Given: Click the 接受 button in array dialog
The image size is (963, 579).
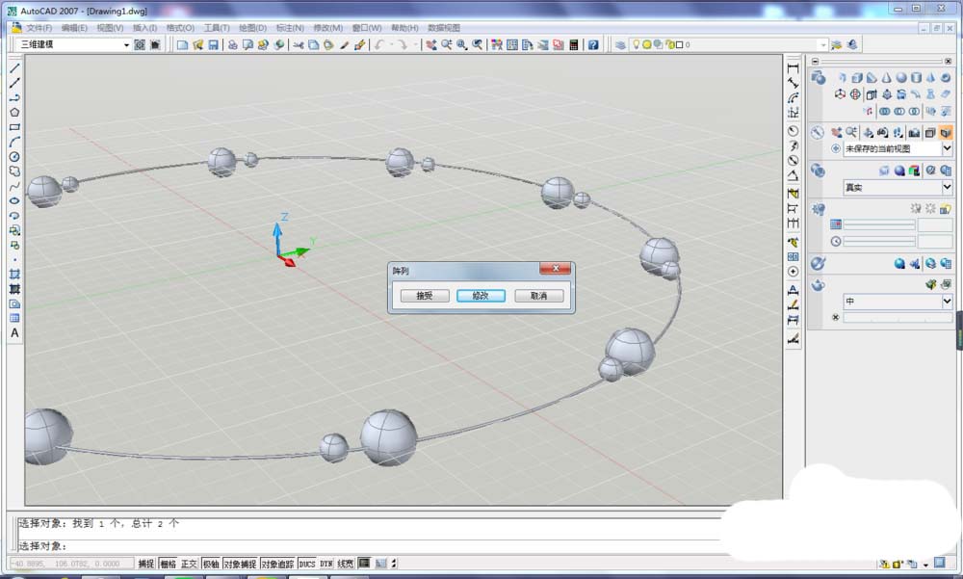Looking at the screenshot, I should tap(425, 296).
